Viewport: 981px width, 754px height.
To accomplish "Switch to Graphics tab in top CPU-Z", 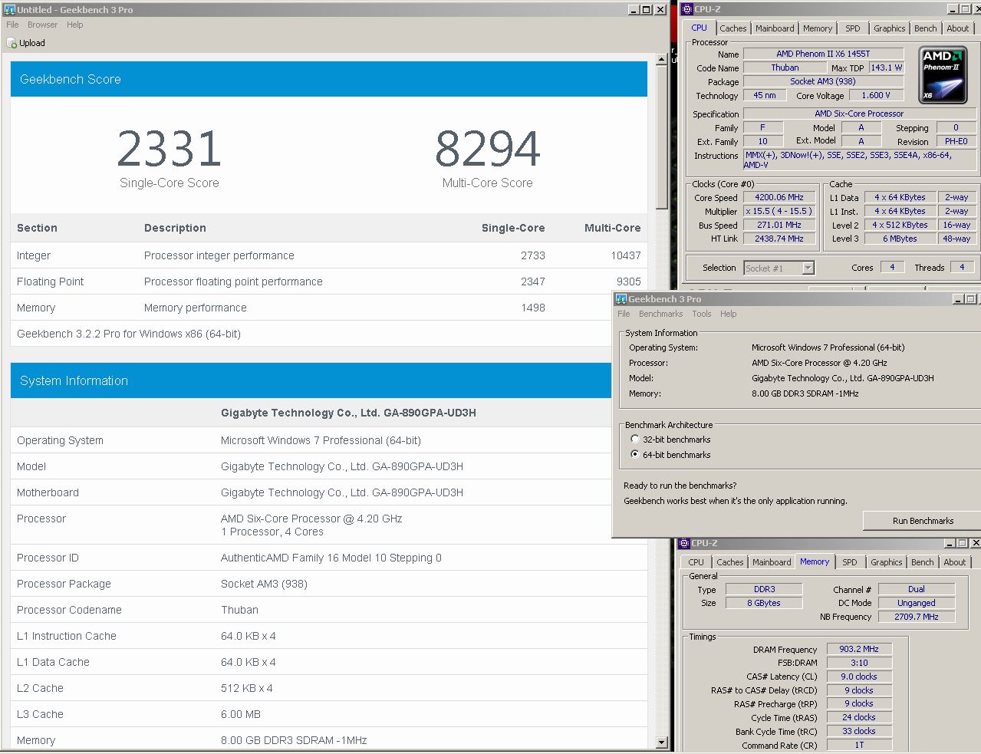I will pyautogui.click(x=889, y=28).
